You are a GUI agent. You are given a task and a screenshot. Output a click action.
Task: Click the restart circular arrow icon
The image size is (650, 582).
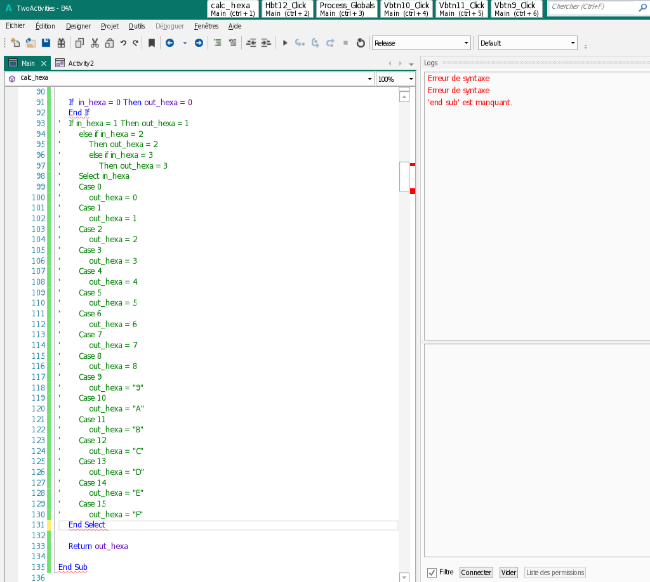click(361, 43)
